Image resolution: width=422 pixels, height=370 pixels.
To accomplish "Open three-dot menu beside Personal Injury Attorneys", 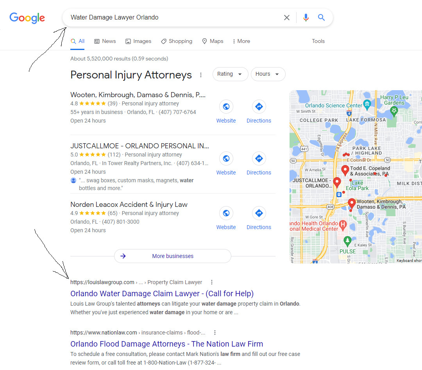I will tap(201, 75).
